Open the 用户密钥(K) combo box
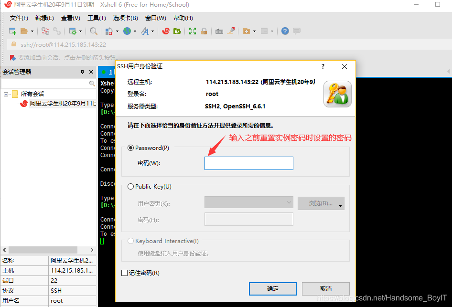Screen dimensions: 452x307 point(249,202)
